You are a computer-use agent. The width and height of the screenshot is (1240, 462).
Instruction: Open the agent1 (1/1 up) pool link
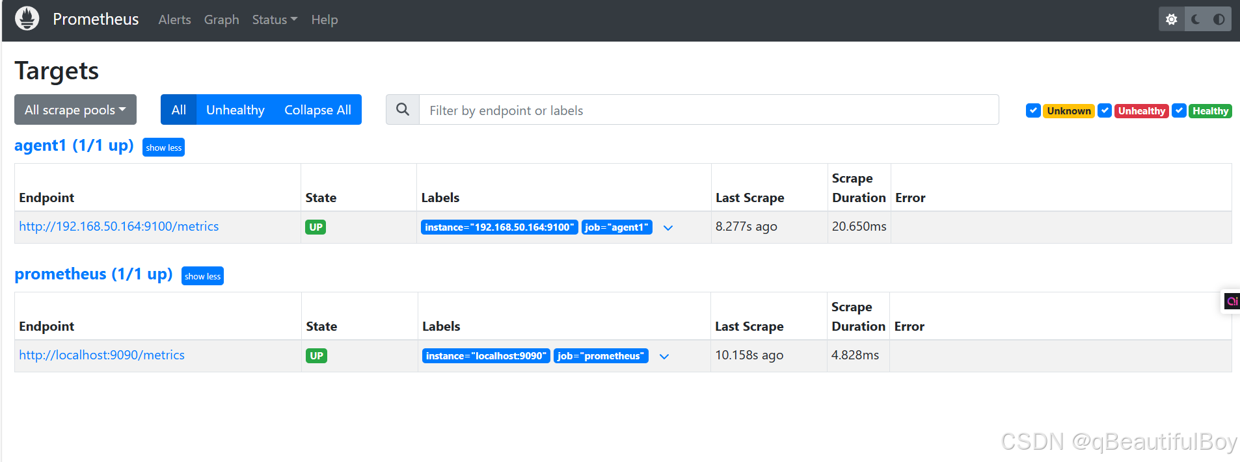[74, 146]
